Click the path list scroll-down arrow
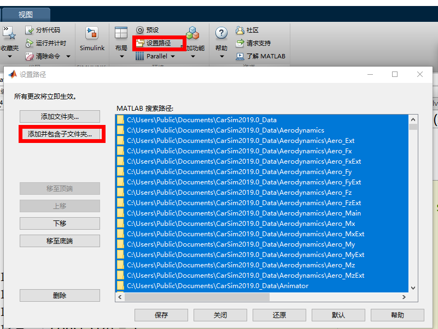438x329 pixels. (413, 288)
